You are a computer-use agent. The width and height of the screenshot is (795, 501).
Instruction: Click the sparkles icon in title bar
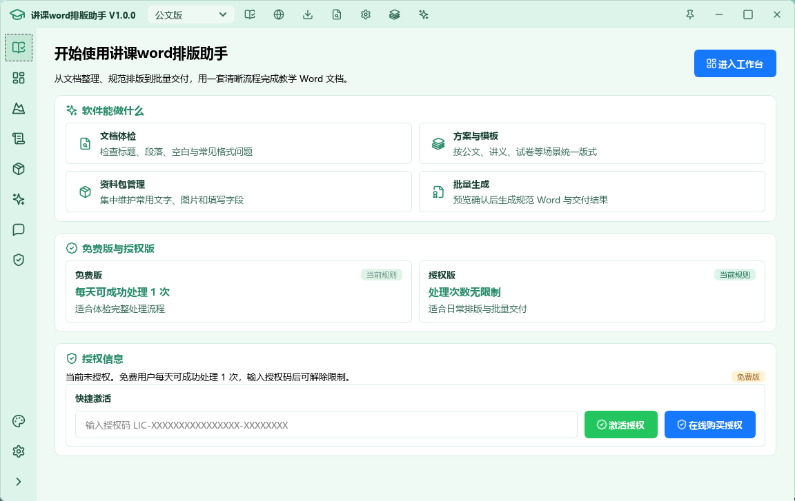424,14
